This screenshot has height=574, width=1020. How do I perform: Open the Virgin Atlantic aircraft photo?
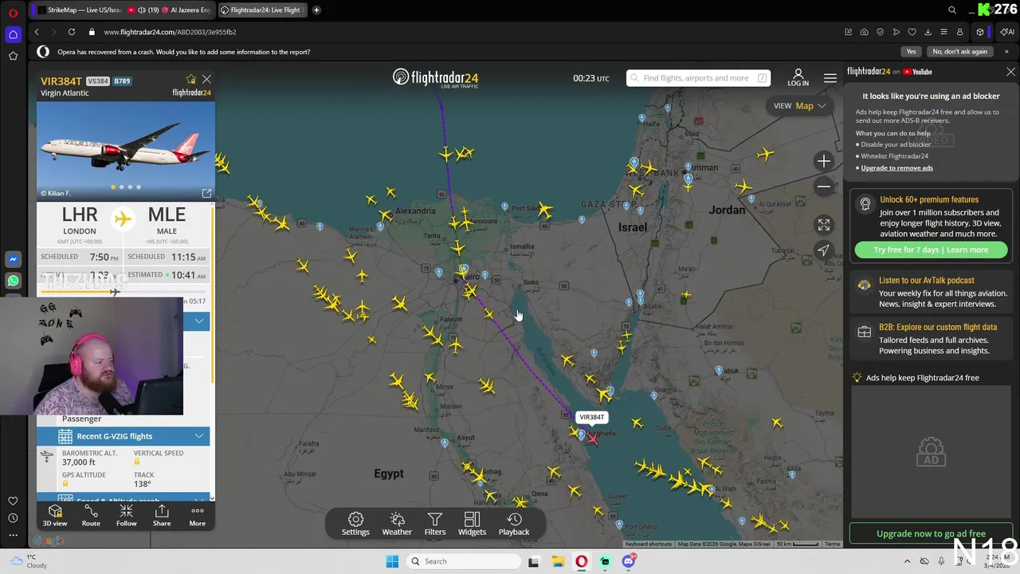pos(125,150)
